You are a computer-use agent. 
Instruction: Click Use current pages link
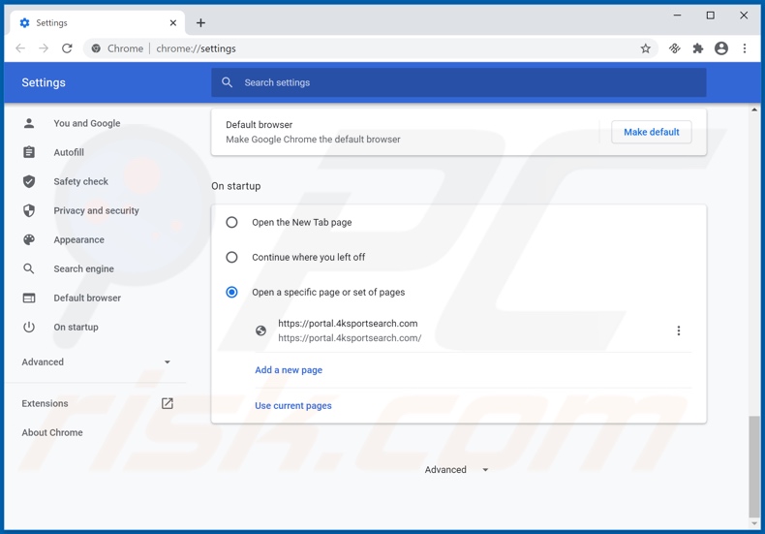tap(293, 406)
